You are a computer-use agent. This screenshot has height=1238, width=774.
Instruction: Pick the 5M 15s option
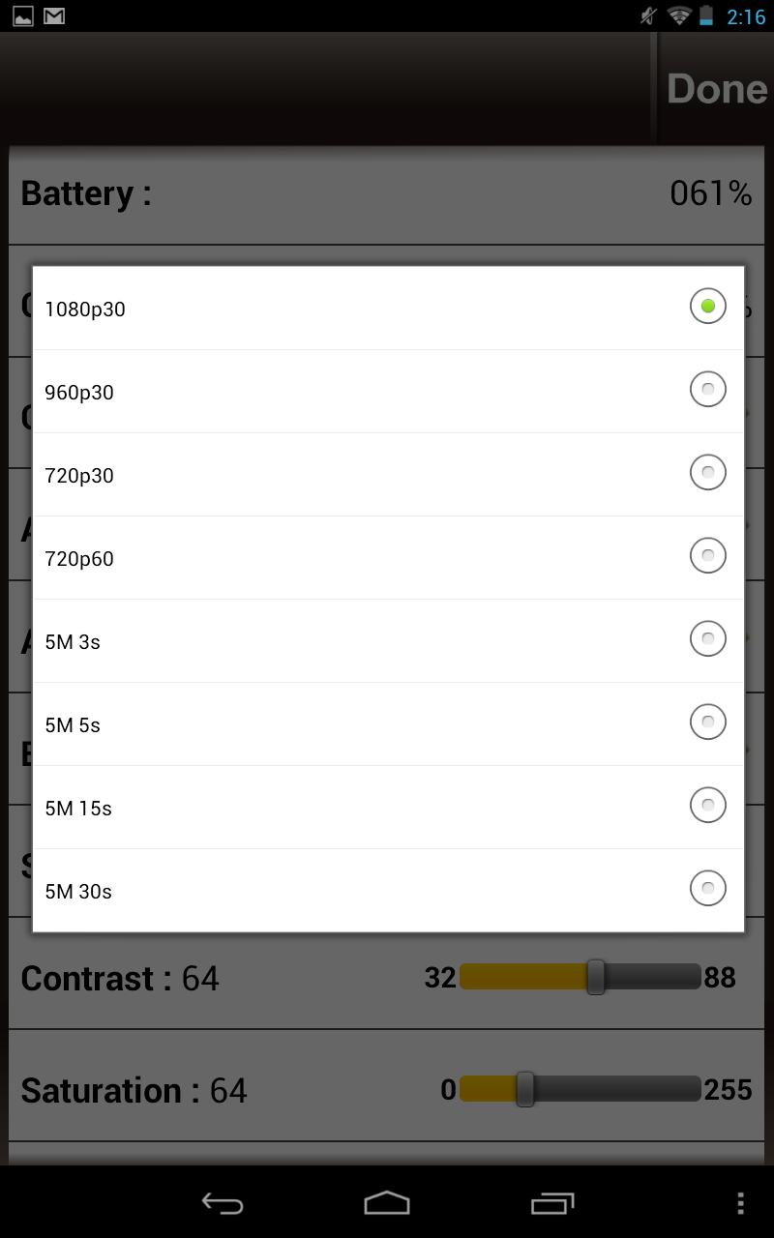387,807
